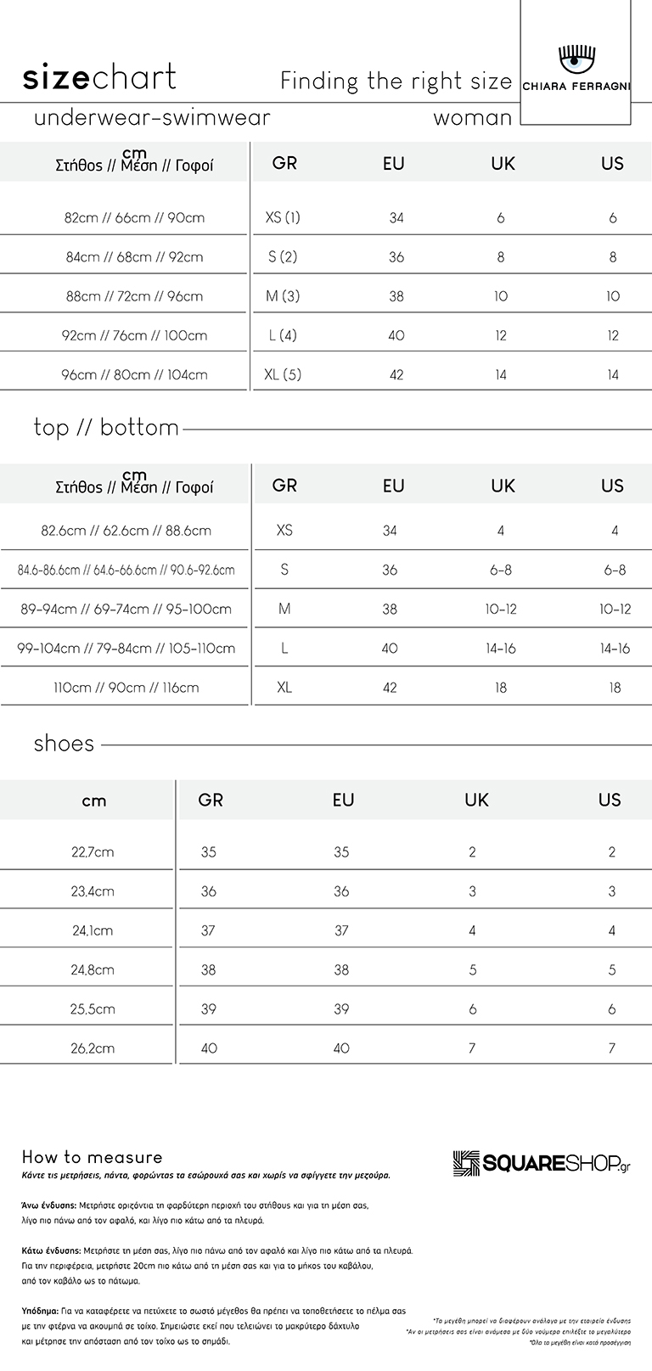Click the 88cm // 72cm // 96cm measurement
This screenshot has width=652, height=1371.
click(x=134, y=296)
